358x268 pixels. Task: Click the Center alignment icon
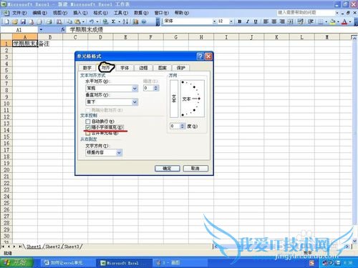274,21
